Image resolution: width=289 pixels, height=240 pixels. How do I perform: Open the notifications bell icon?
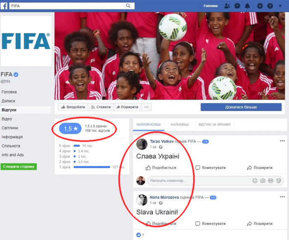[x=247, y=6]
